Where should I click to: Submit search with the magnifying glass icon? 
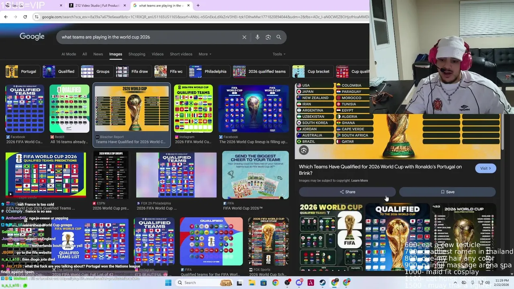click(279, 37)
